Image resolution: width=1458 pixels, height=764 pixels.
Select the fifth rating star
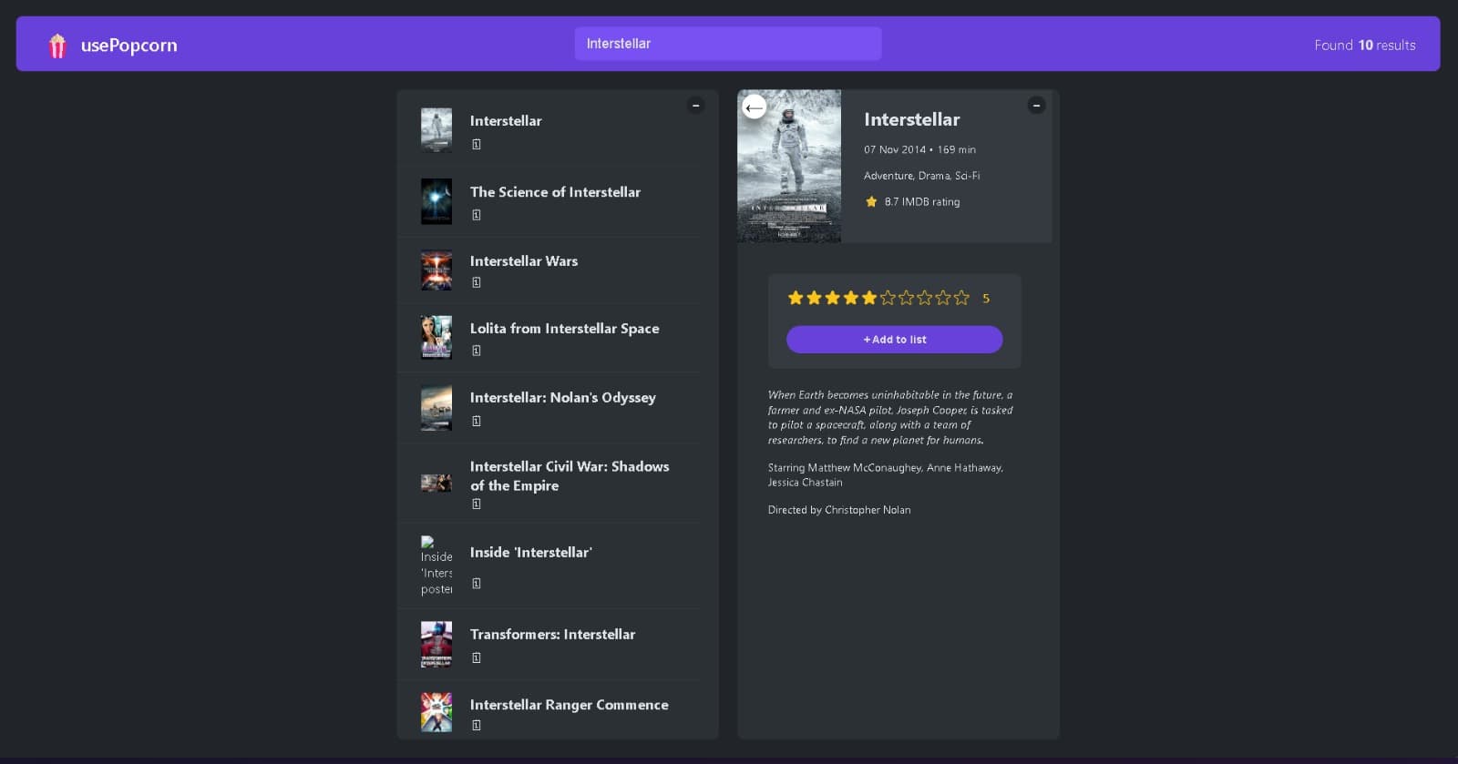click(x=869, y=298)
